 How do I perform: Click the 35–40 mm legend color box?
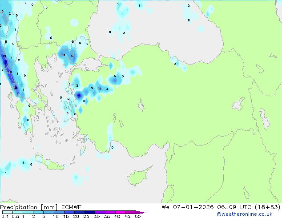pyautogui.click(x=110, y=212)
